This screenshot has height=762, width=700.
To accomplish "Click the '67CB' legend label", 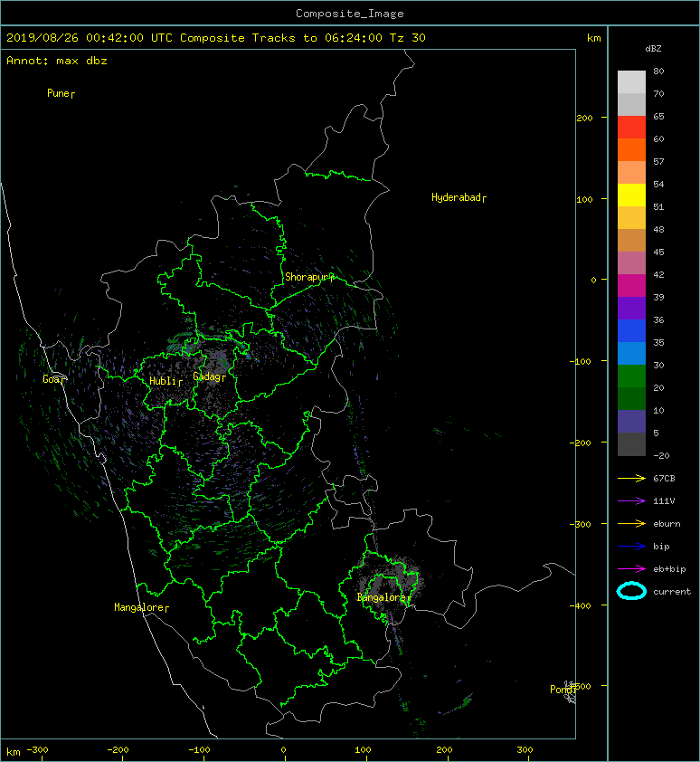I will tap(664, 478).
